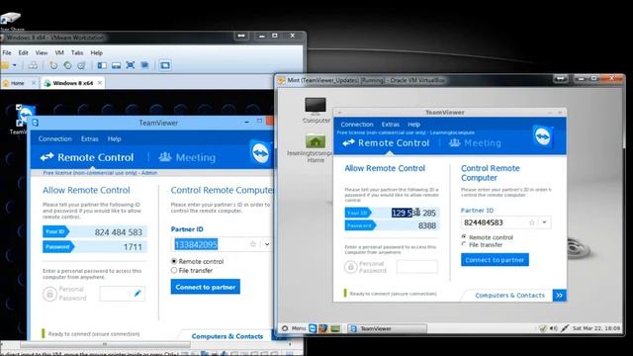The width and height of the screenshot is (633, 356).
Task: Click the VMware power folder toolbar icon
Action: [x=5, y=65]
